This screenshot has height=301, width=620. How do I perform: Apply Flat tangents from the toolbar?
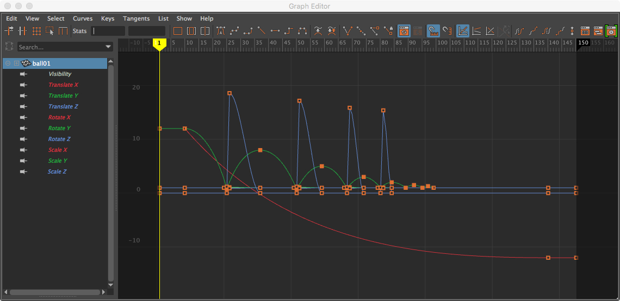[275, 31]
